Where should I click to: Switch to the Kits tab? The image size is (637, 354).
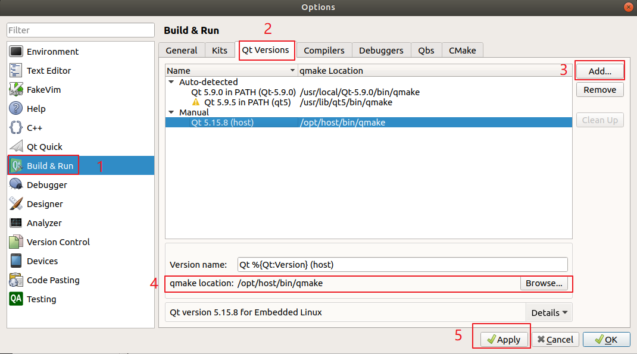(219, 51)
